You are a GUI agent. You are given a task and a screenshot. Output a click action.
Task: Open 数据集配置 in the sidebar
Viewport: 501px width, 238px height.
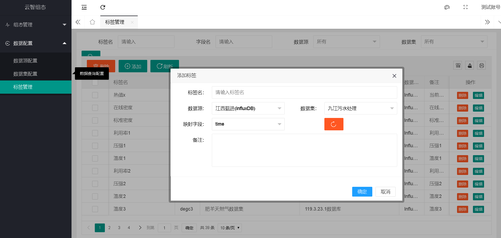pyautogui.click(x=36, y=74)
